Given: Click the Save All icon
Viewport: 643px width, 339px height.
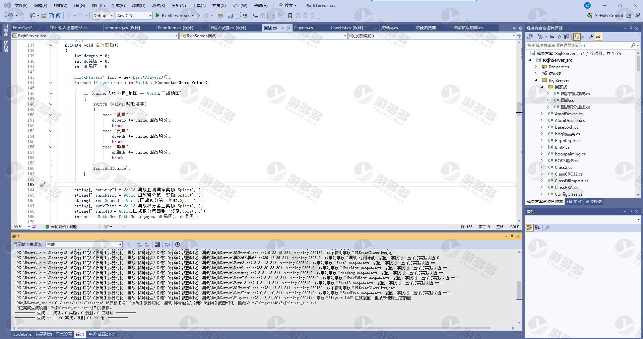Looking at the screenshot, I should coord(59,15).
